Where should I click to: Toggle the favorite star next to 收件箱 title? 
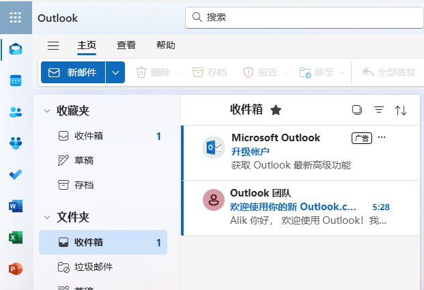click(276, 110)
